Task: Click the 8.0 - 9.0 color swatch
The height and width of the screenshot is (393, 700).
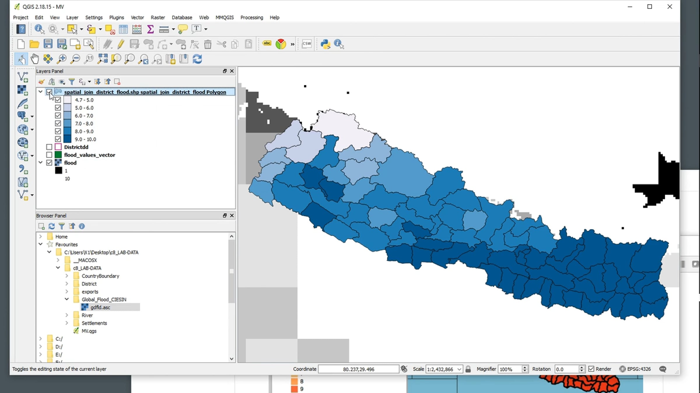Action: pos(67,131)
